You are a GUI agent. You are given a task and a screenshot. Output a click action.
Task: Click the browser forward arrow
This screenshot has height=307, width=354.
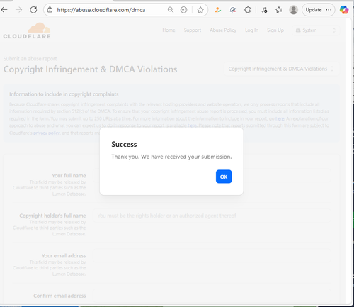click(x=18, y=10)
